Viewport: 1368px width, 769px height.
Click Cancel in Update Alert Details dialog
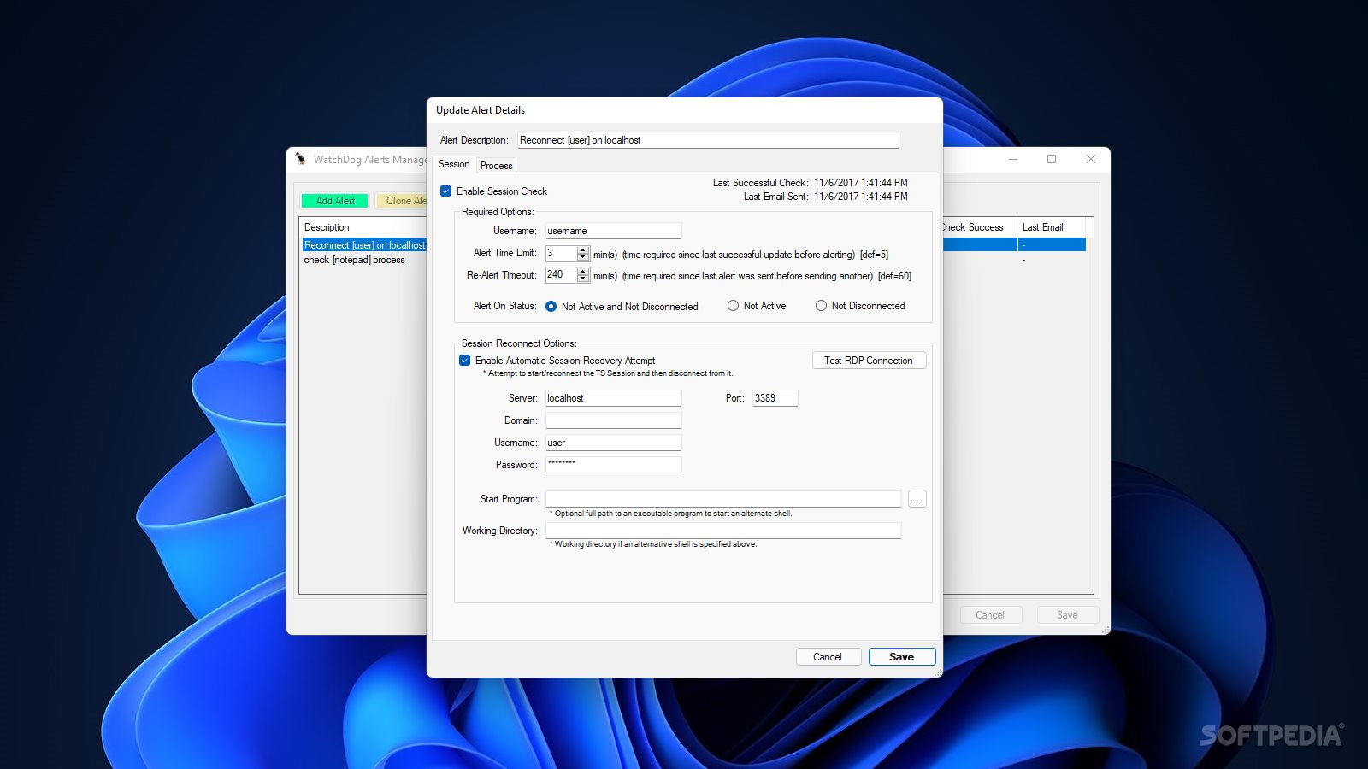click(828, 657)
